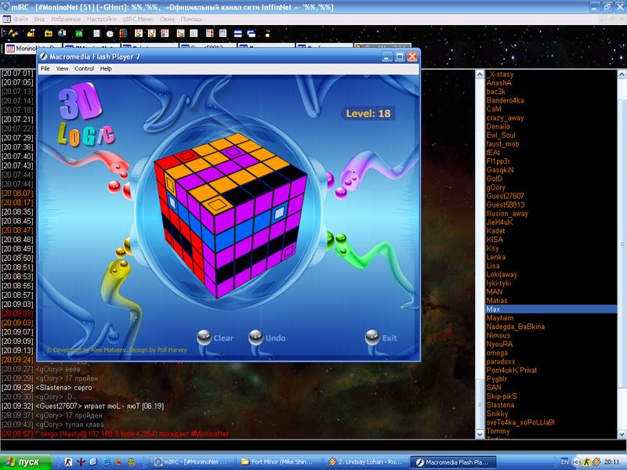627x470 pixels.
Task: Click the Counter-Strike quick launch icon
Action: click(68, 461)
